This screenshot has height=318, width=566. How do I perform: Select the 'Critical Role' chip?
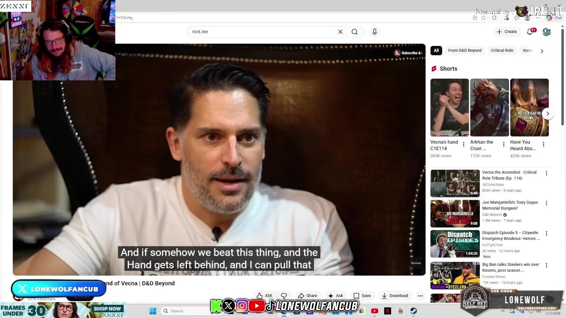502,50
